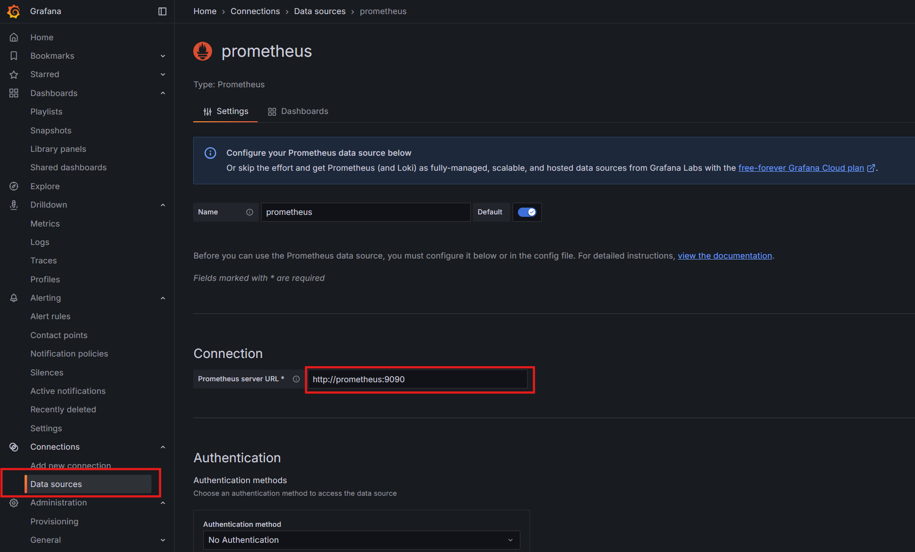Click the Starred star icon

pyautogui.click(x=14, y=74)
